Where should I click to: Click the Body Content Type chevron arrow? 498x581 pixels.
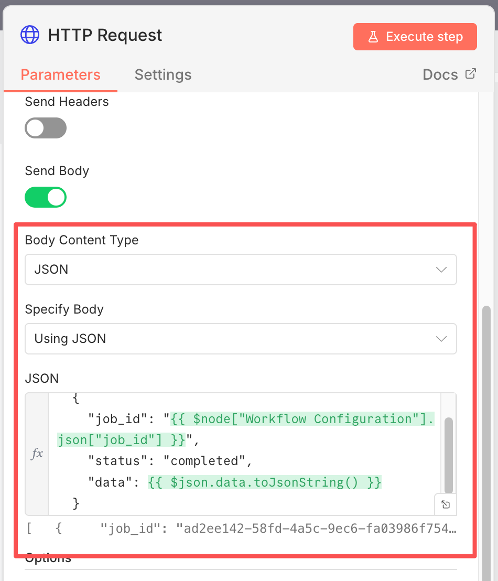click(x=441, y=270)
